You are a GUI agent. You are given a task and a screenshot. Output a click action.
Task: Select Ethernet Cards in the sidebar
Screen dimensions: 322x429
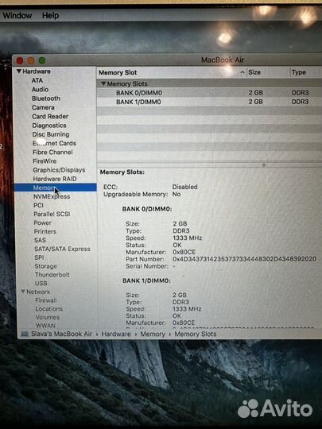tap(54, 143)
